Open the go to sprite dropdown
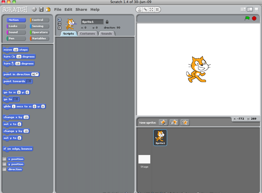Viewport: 262px width, 193px height. 16,99
